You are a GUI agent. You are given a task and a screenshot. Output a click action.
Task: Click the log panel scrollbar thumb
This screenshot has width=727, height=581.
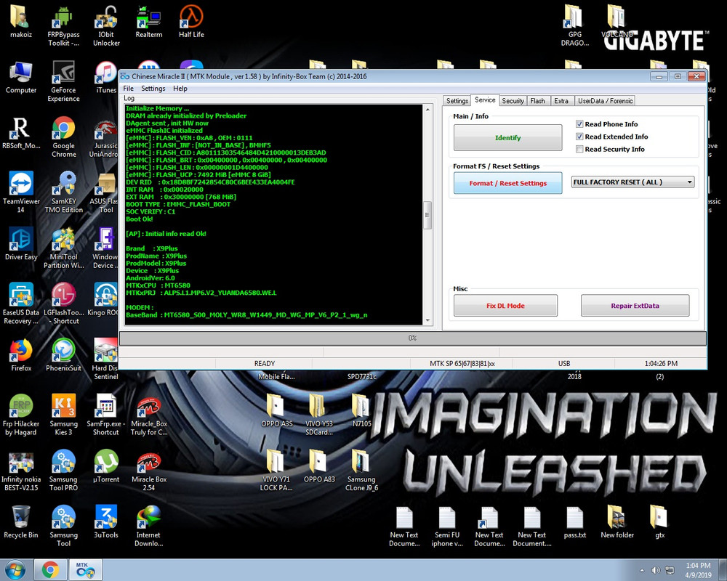pos(427,215)
